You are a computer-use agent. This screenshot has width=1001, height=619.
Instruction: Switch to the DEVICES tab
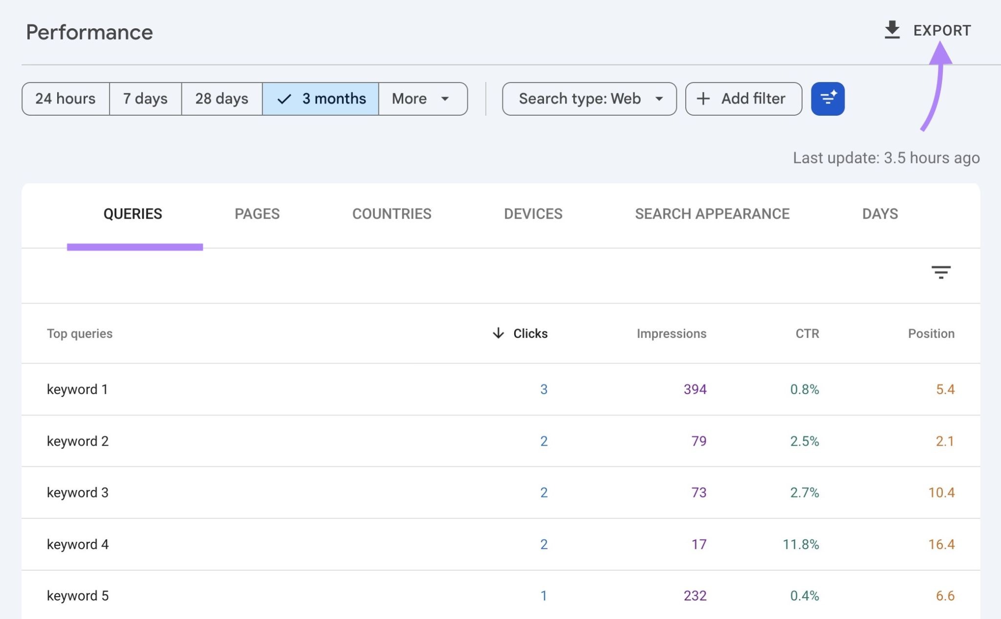533,214
